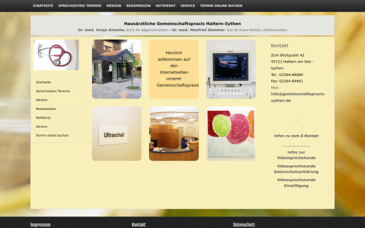Click the Kontakt heading in the right column
365x228 pixels.
pos(280,46)
